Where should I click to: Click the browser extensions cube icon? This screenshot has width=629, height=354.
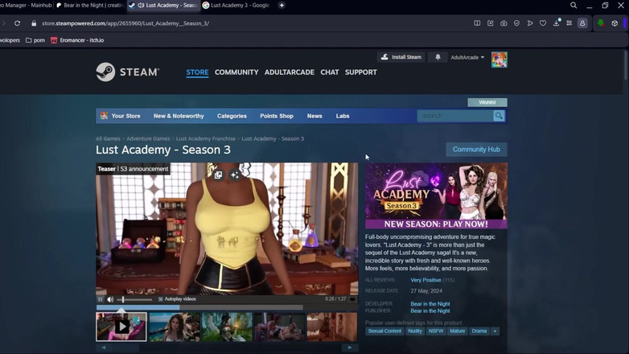615,23
